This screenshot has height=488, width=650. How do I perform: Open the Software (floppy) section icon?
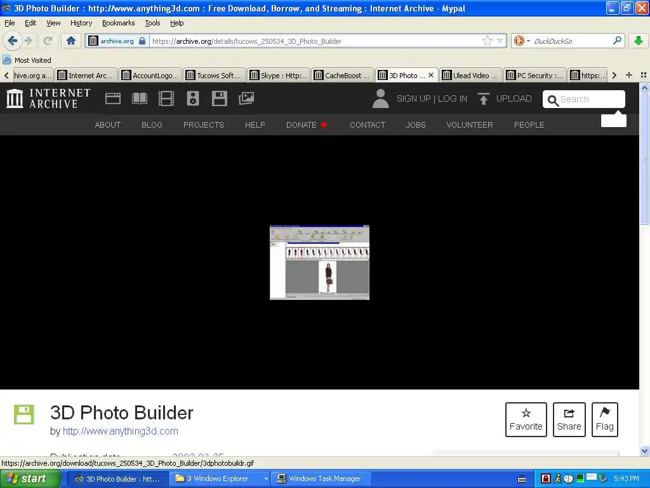tap(219, 98)
